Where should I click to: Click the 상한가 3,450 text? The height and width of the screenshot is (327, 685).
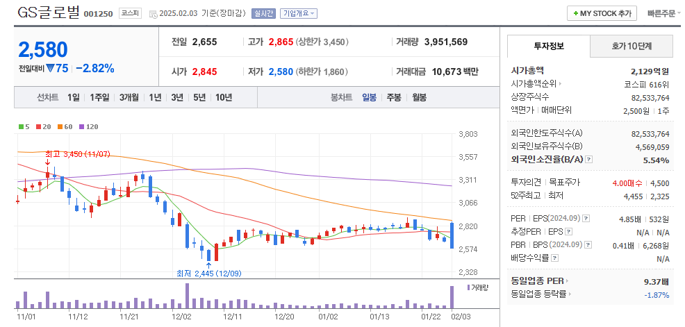coord(322,42)
